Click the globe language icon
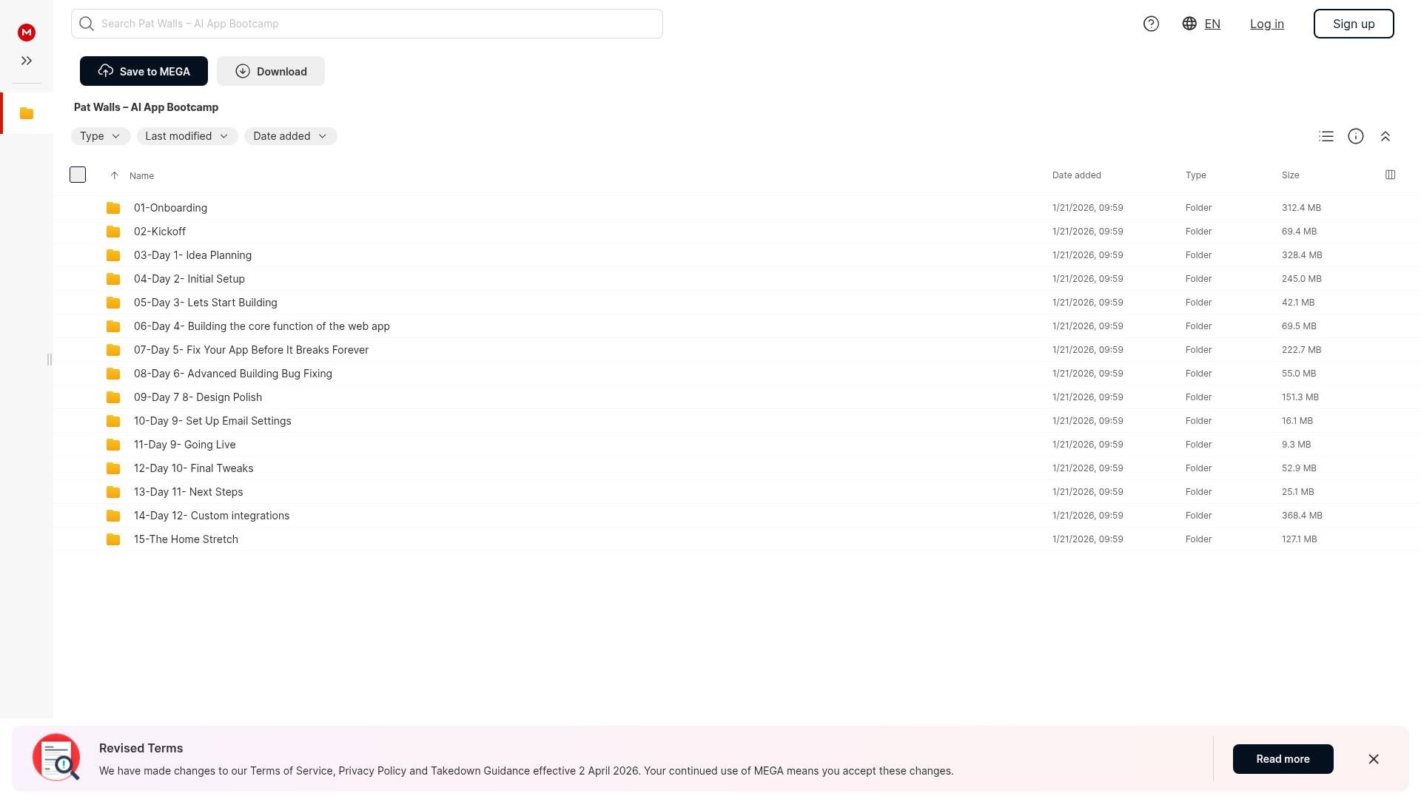 pyautogui.click(x=1189, y=24)
